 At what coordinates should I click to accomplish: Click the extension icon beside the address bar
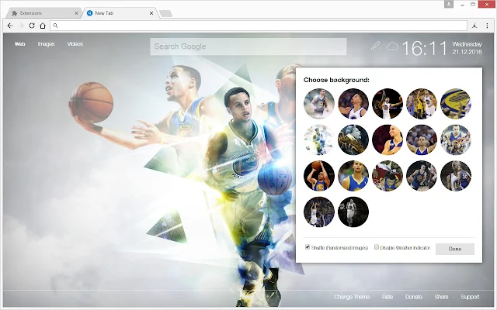coord(474,26)
